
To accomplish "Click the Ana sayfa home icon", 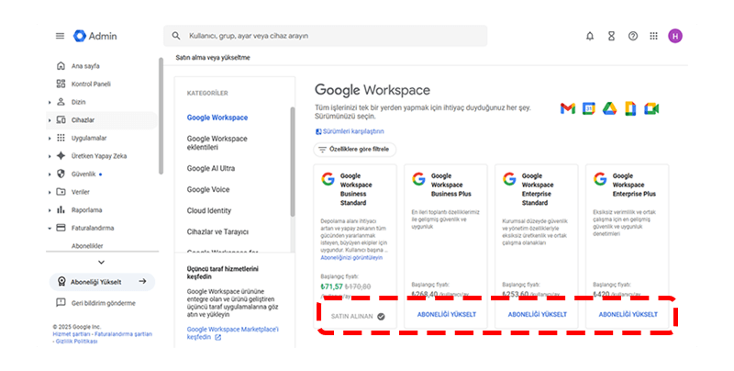I will coord(61,66).
